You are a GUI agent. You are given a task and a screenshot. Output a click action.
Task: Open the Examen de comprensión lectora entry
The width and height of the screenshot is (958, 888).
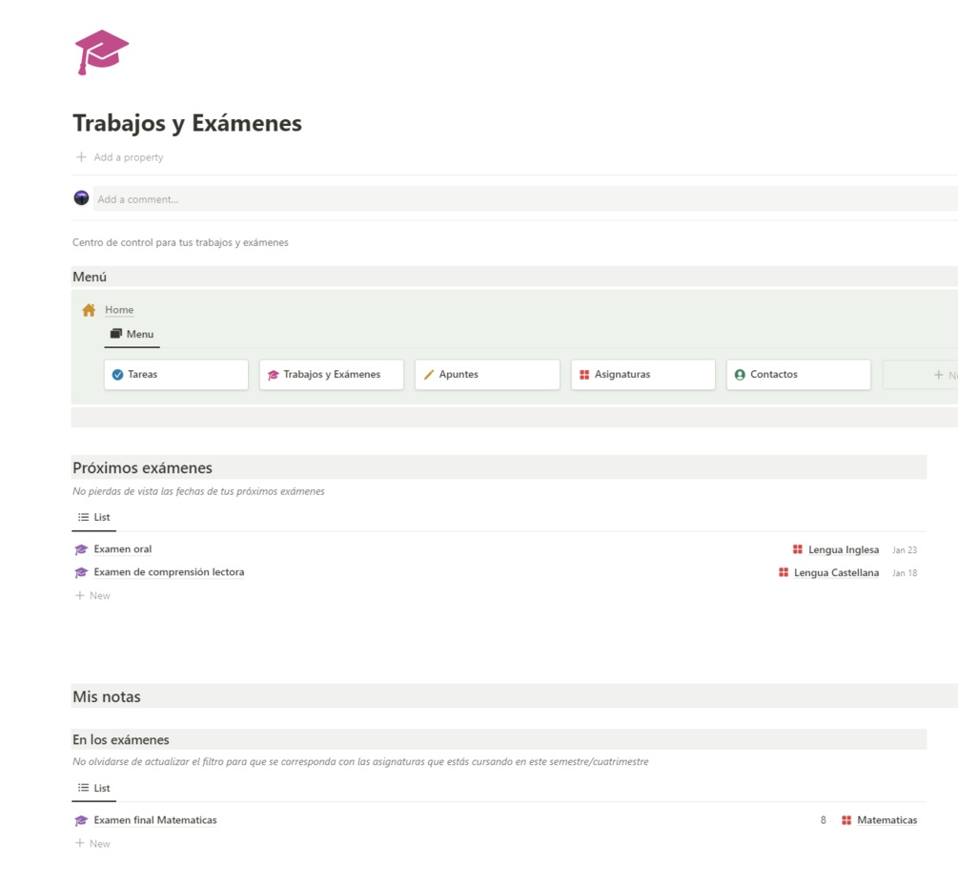(169, 572)
